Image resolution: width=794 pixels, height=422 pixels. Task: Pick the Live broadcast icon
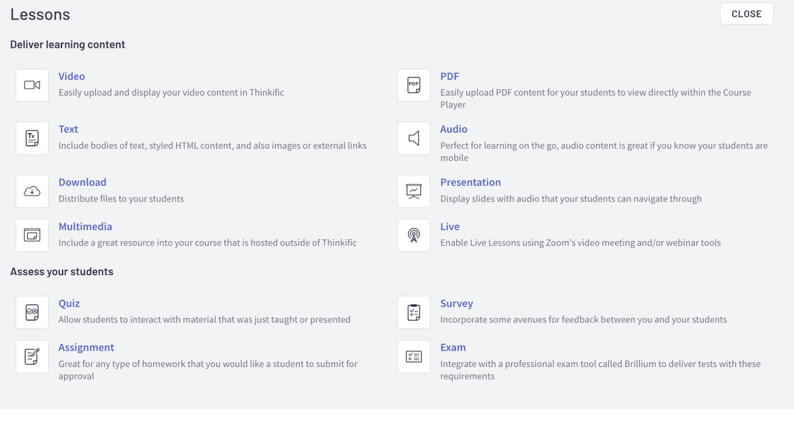click(414, 235)
